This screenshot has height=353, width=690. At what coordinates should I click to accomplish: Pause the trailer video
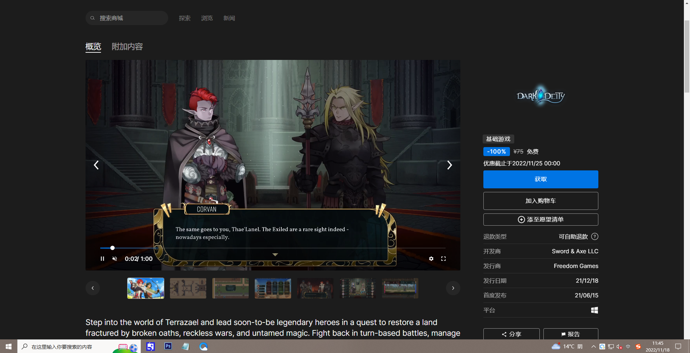tap(102, 259)
